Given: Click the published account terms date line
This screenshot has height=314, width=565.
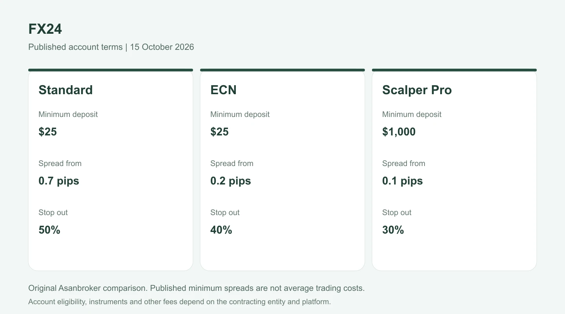Looking at the screenshot, I should click(x=111, y=47).
